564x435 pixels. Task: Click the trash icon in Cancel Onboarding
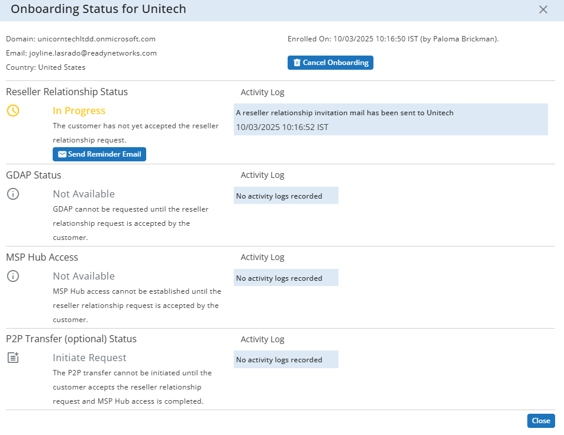pos(296,63)
